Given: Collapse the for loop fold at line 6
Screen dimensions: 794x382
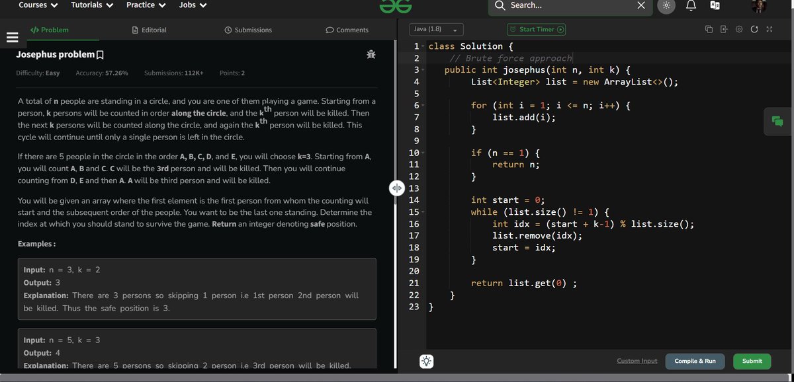Looking at the screenshot, I should click(x=423, y=106).
